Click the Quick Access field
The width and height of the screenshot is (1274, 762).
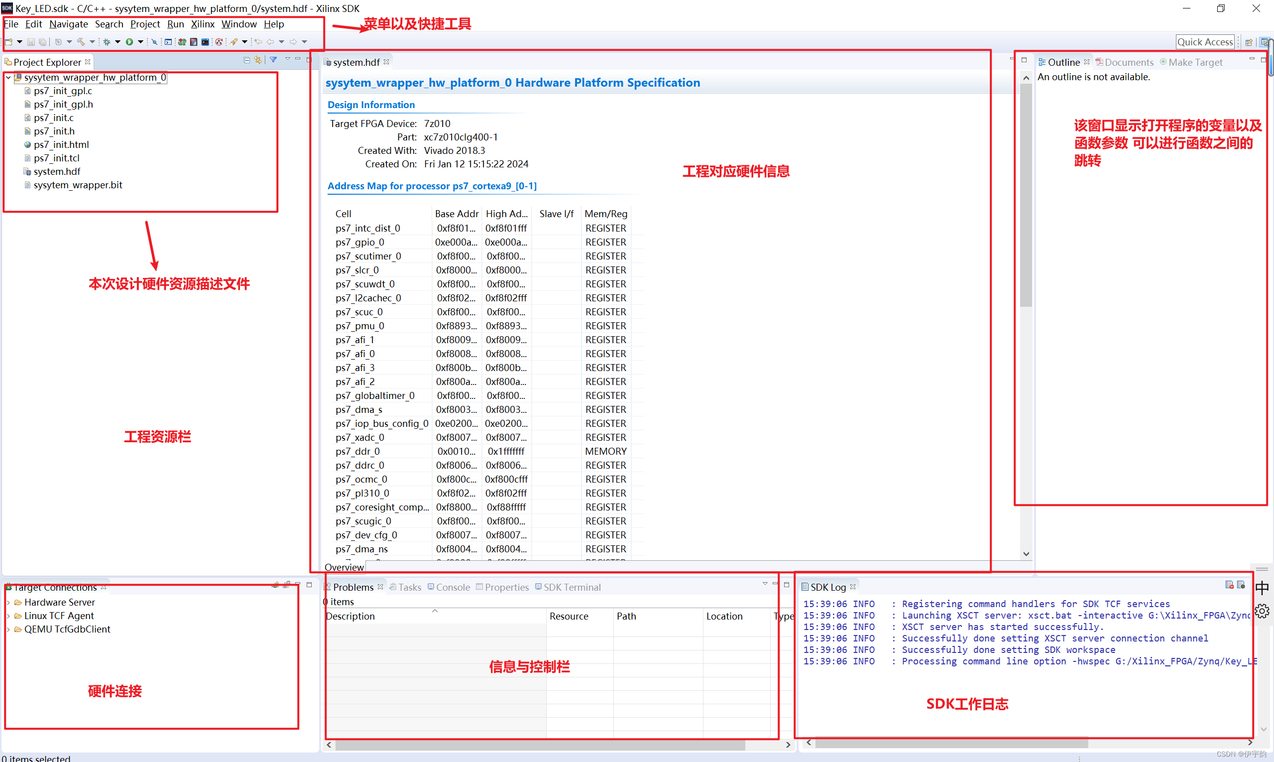(1204, 42)
